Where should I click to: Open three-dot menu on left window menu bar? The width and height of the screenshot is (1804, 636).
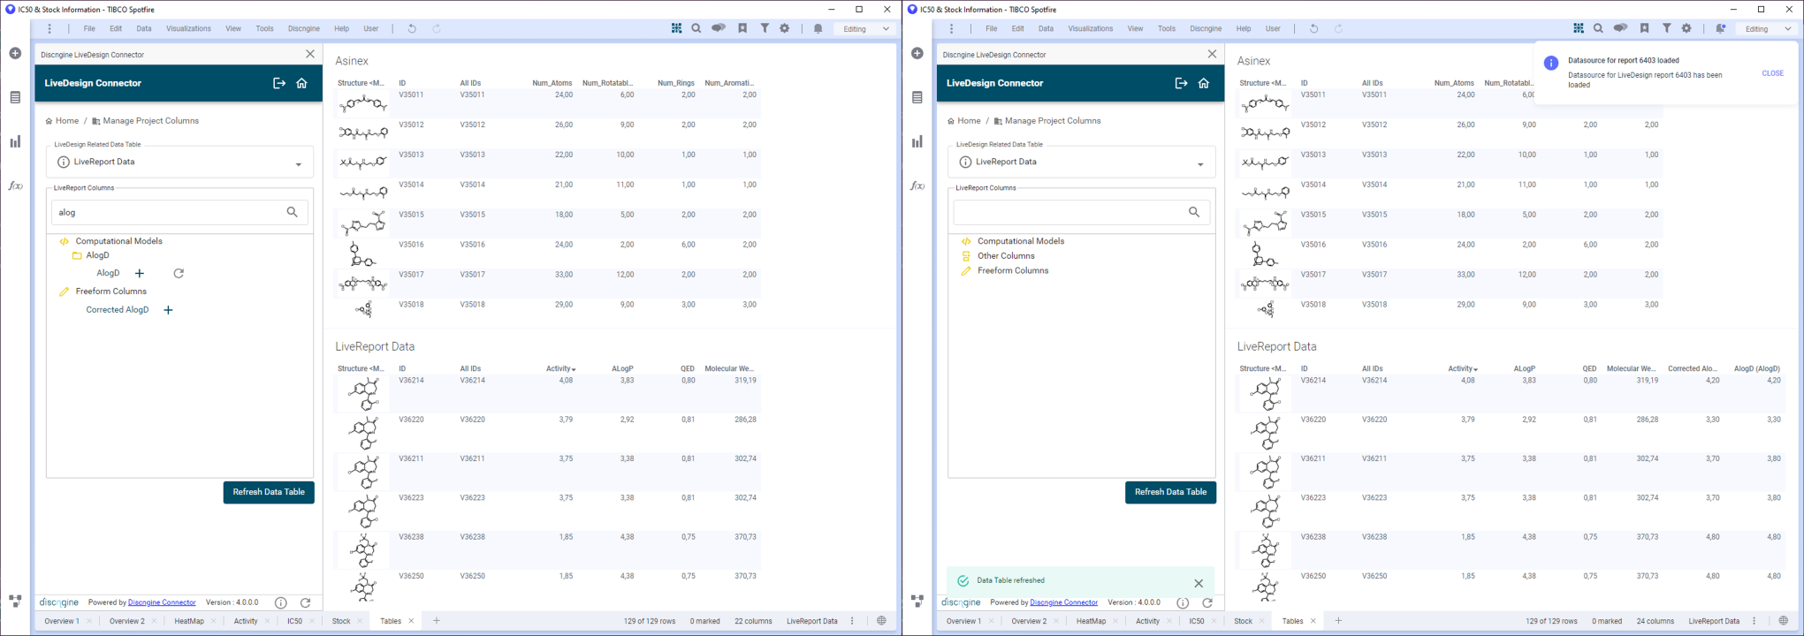click(49, 28)
